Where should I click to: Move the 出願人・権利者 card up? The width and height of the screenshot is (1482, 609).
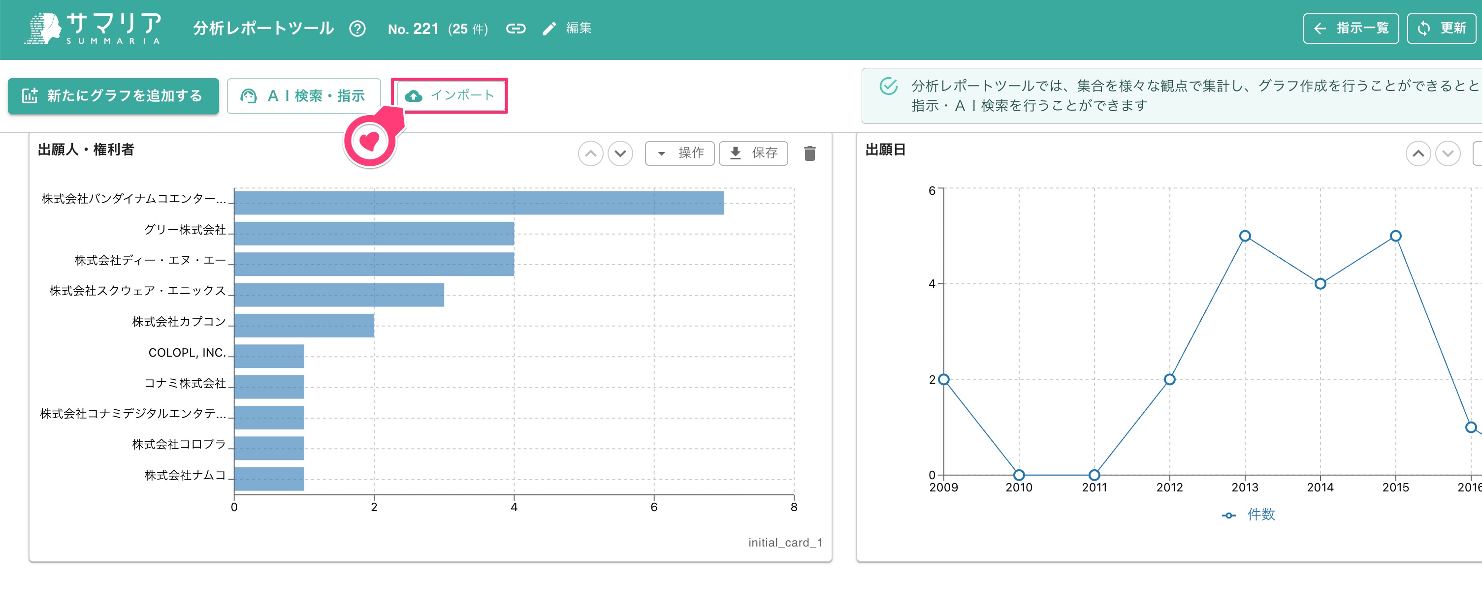590,153
